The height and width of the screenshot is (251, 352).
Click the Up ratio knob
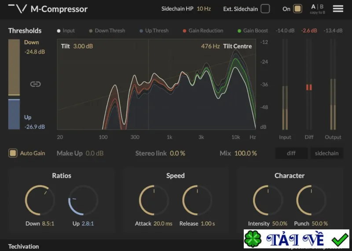click(x=83, y=200)
